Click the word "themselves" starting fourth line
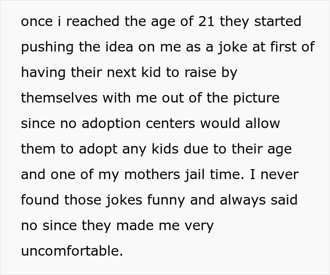Image resolution: width=330 pixels, height=275 pixels. (x=59, y=98)
